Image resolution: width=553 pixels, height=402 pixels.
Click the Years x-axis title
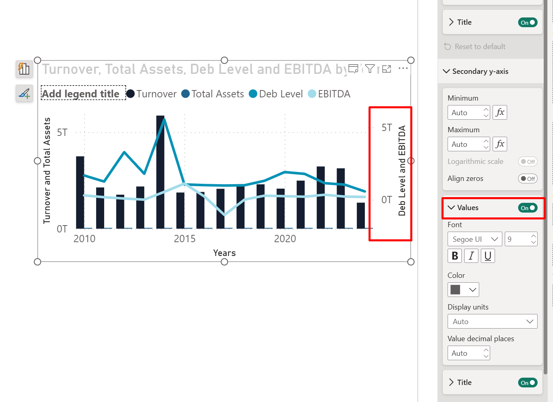tap(225, 253)
